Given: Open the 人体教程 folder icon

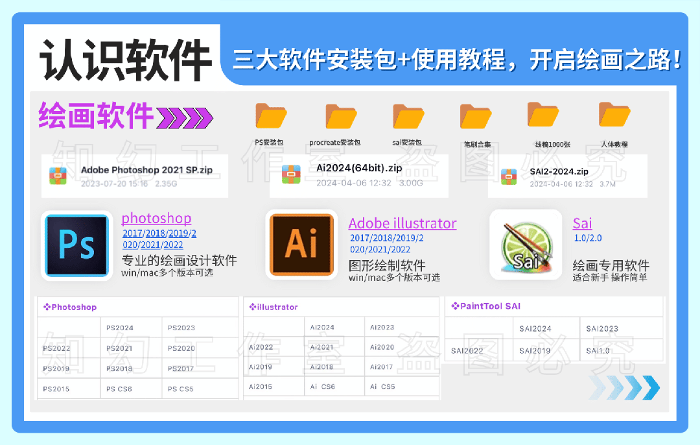Looking at the screenshot, I should (x=614, y=114).
